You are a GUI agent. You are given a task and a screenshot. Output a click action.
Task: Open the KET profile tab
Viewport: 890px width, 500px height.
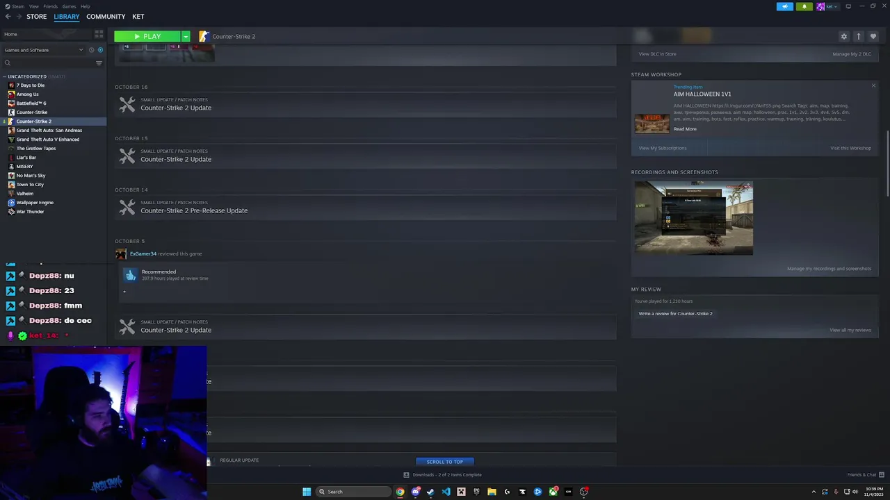pos(138,17)
